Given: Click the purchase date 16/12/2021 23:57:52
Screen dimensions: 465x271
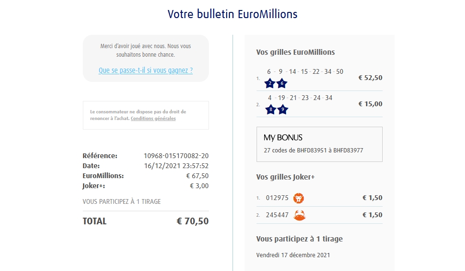Looking at the screenshot, I should pyautogui.click(x=176, y=166).
